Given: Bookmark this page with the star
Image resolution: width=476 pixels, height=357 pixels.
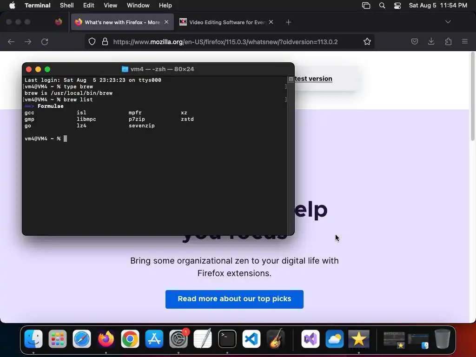Looking at the screenshot, I should click(x=367, y=41).
